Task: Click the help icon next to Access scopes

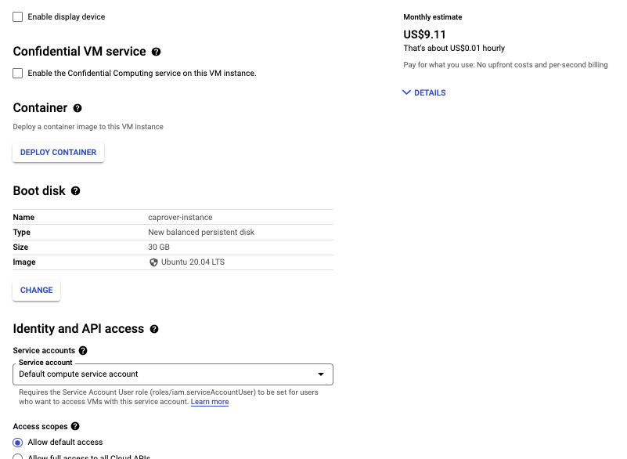Action: [x=74, y=426]
